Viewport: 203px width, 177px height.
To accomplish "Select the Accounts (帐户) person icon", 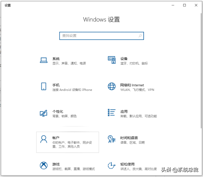I will click(44, 139).
